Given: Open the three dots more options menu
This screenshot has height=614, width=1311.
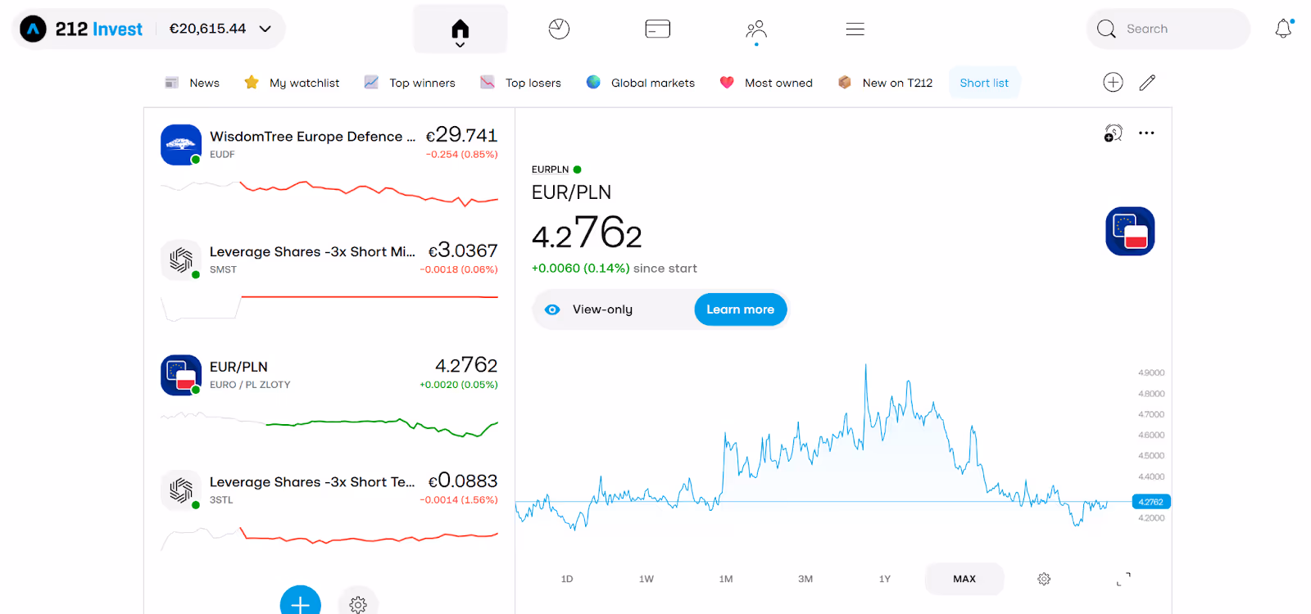Looking at the screenshot, I should coord(1146,133).
